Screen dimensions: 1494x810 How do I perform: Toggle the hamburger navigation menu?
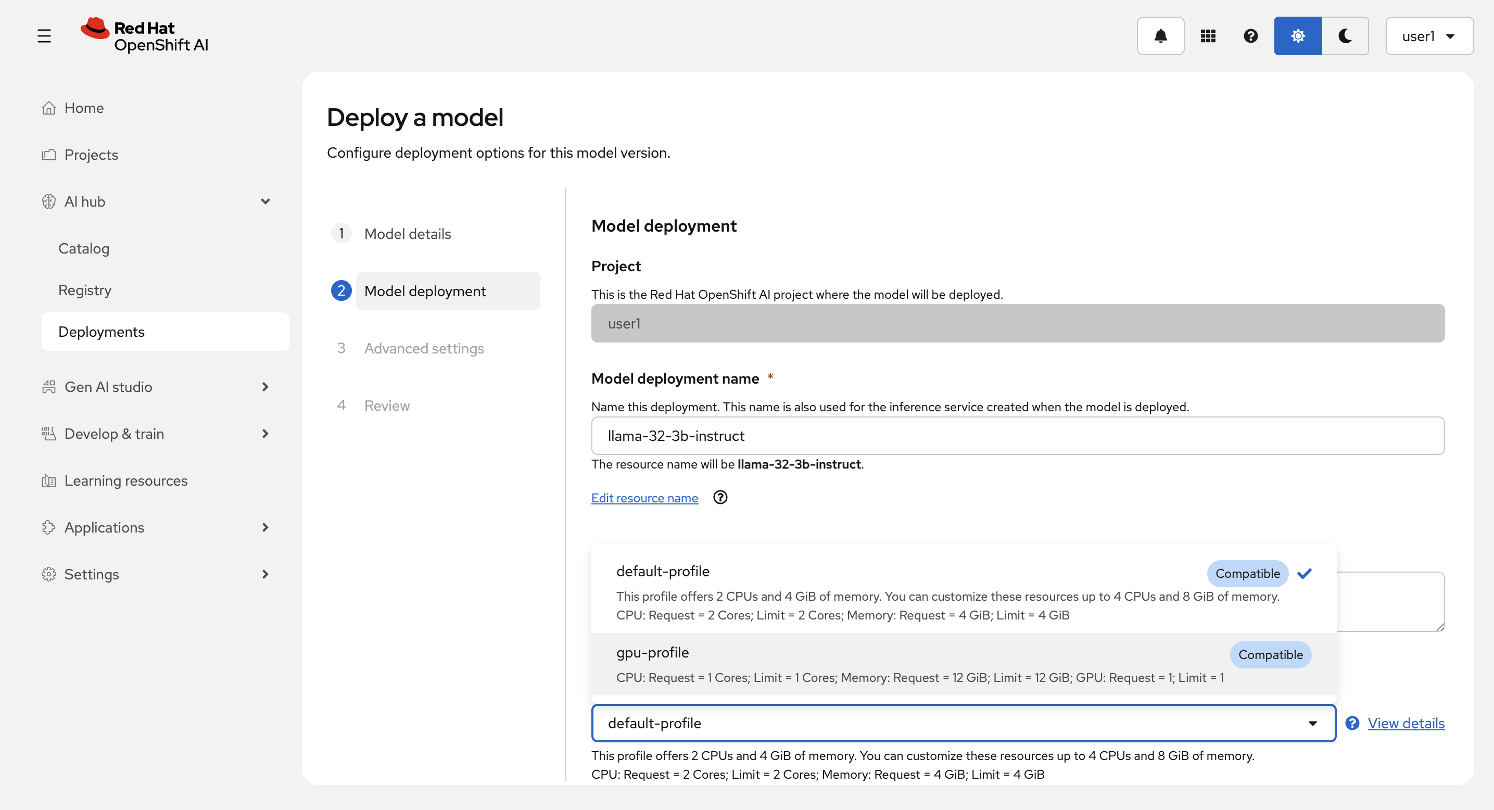[x=44, y=36]
